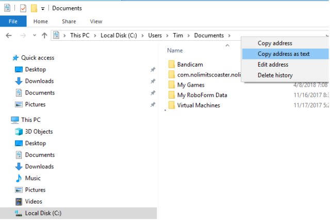Select the com.nolimitscoaster folder icon

tap(172, 74)
